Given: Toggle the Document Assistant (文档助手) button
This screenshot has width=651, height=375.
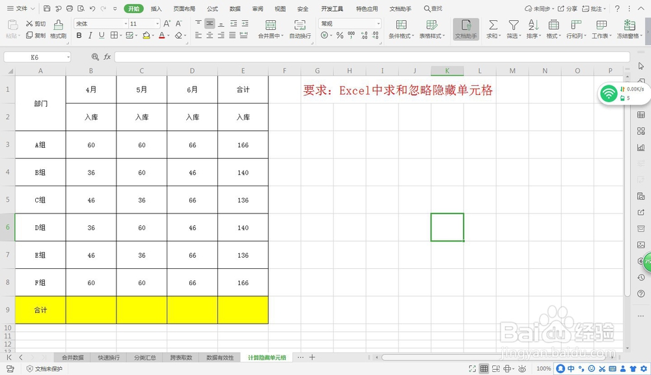Looking at the screenshot, I should tap(466, 29).
